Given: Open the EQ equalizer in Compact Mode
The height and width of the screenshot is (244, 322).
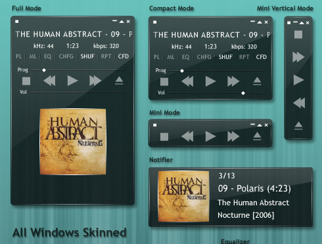Looking at the screenshot, I should click(185, 57).
